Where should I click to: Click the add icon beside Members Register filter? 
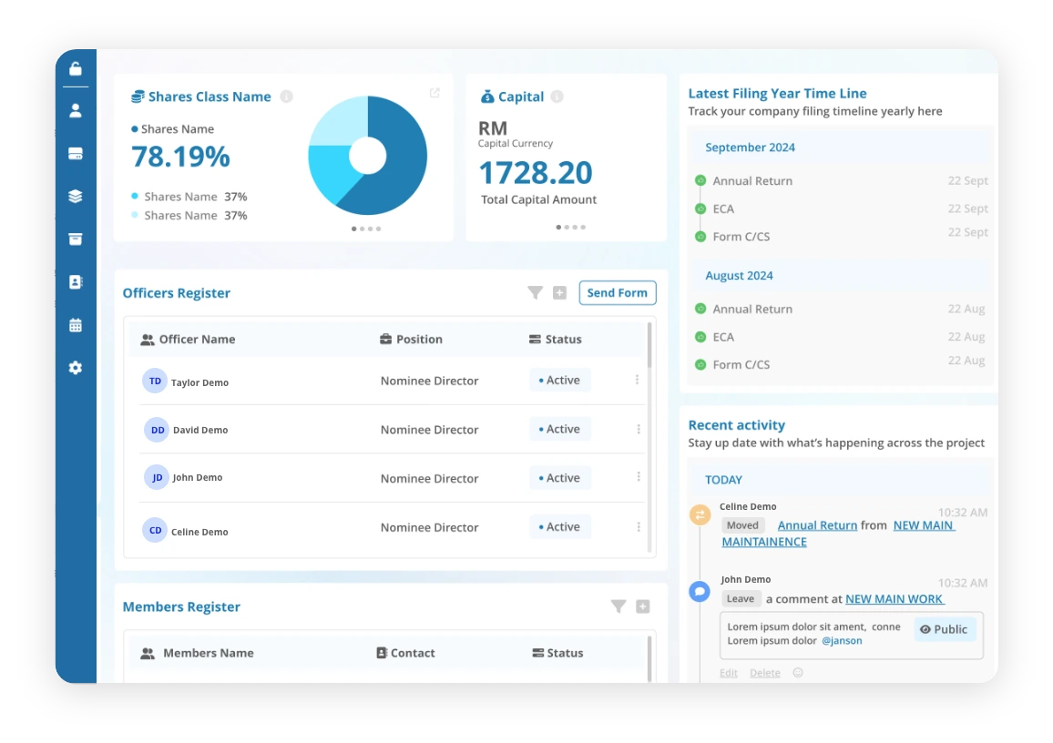pyautogui.click(x=642, y=606)
